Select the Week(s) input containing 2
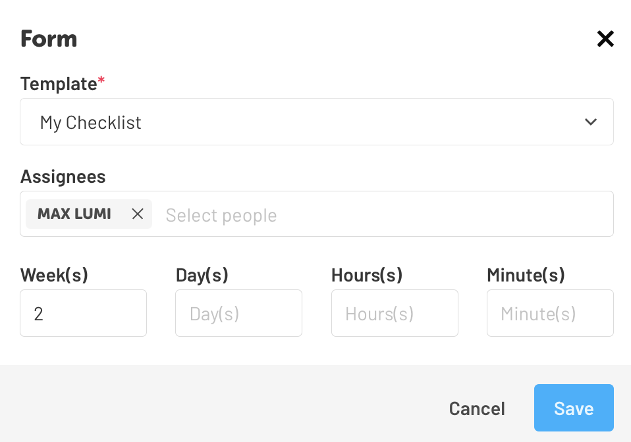The height and width of the screenshot is (442, 631). 83,313
